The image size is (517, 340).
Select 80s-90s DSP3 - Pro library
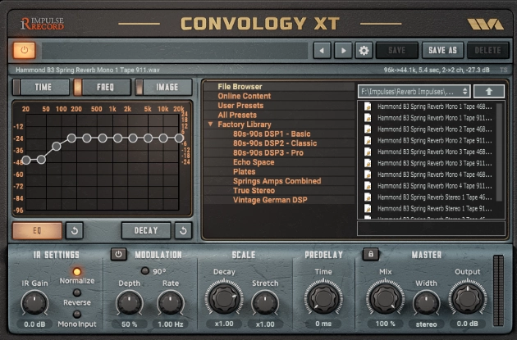coord(268,152)
